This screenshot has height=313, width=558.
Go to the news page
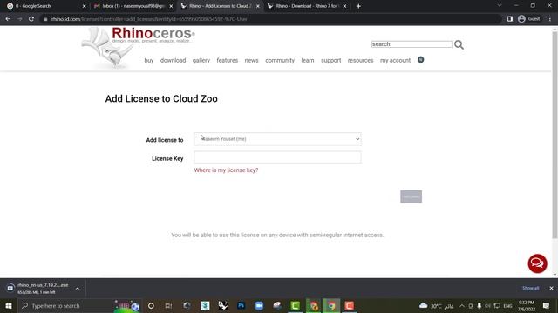point(251,60)
